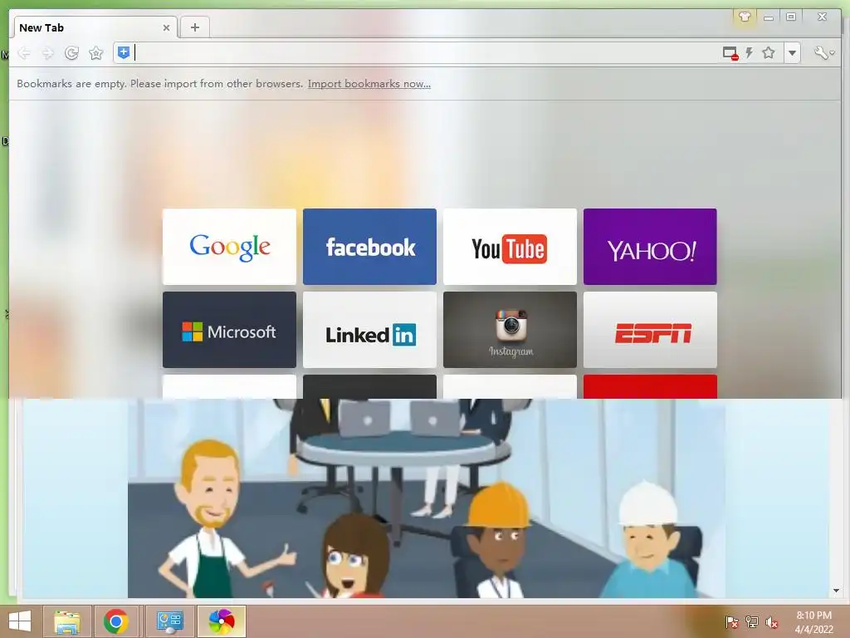Click the scrollbar down arrow in lower window
The width and height of the screenshot is (850, 638).
tap(836, 591)
